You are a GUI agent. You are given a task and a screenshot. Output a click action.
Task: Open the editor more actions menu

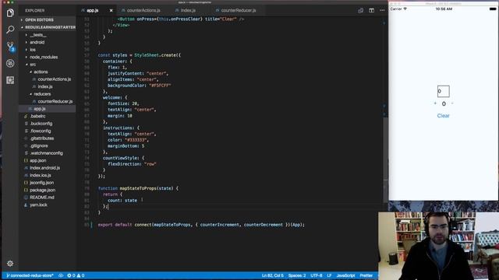pos(382,10)
